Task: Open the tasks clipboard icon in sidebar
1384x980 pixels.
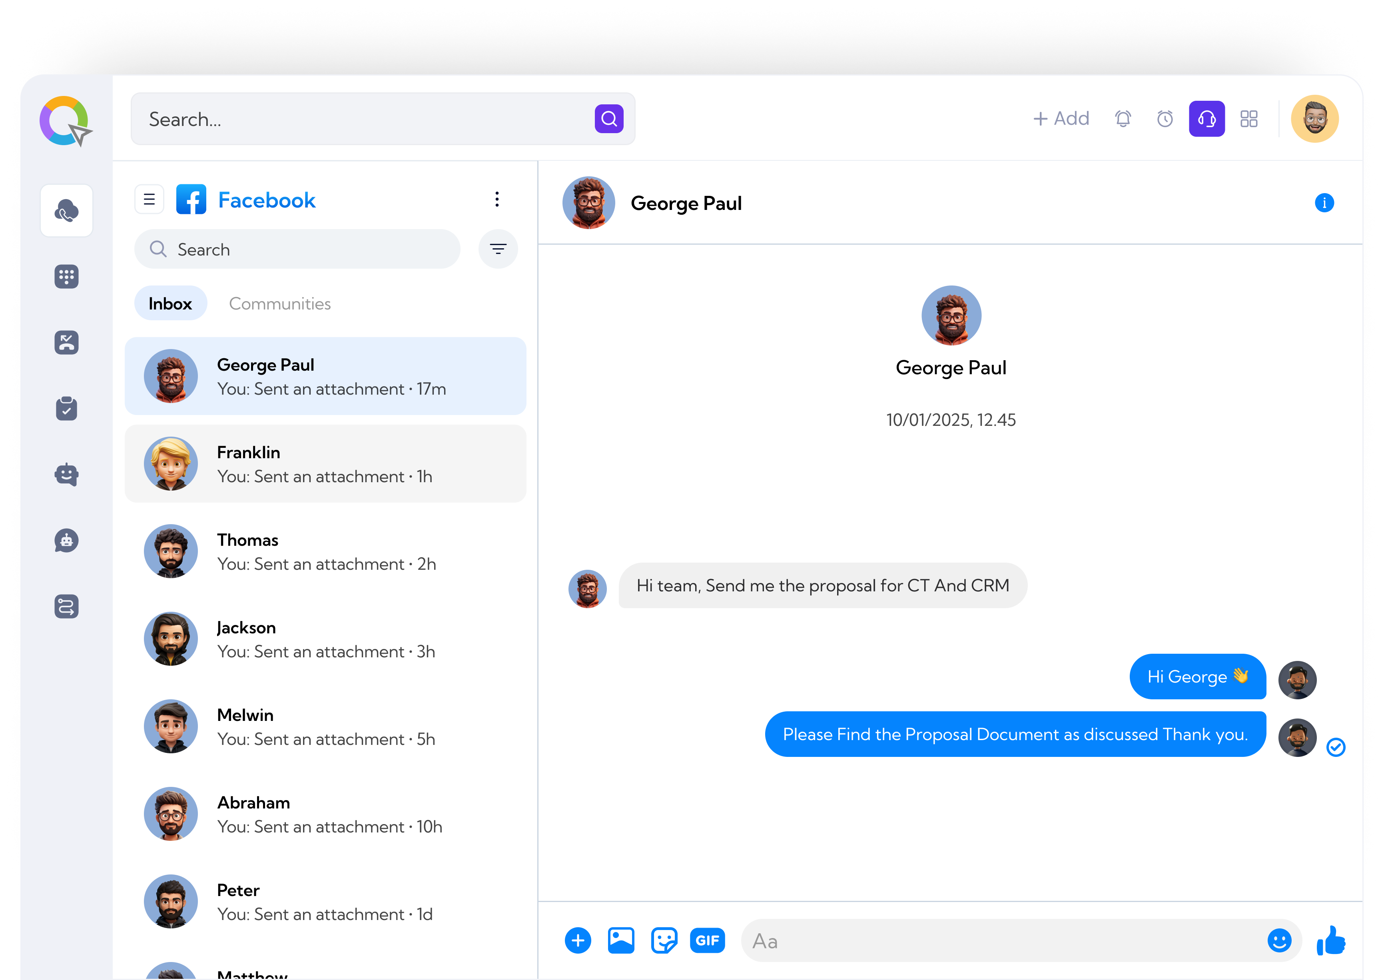Action: [66, 409]
